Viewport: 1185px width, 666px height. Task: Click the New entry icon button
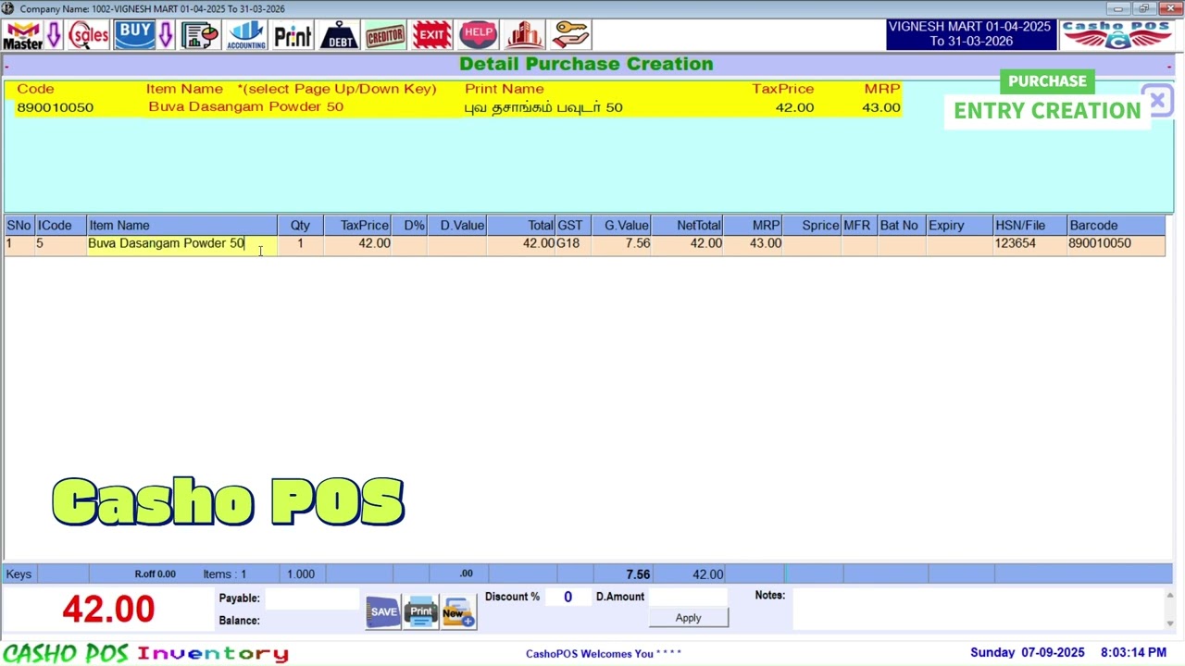tap(458, 612)
